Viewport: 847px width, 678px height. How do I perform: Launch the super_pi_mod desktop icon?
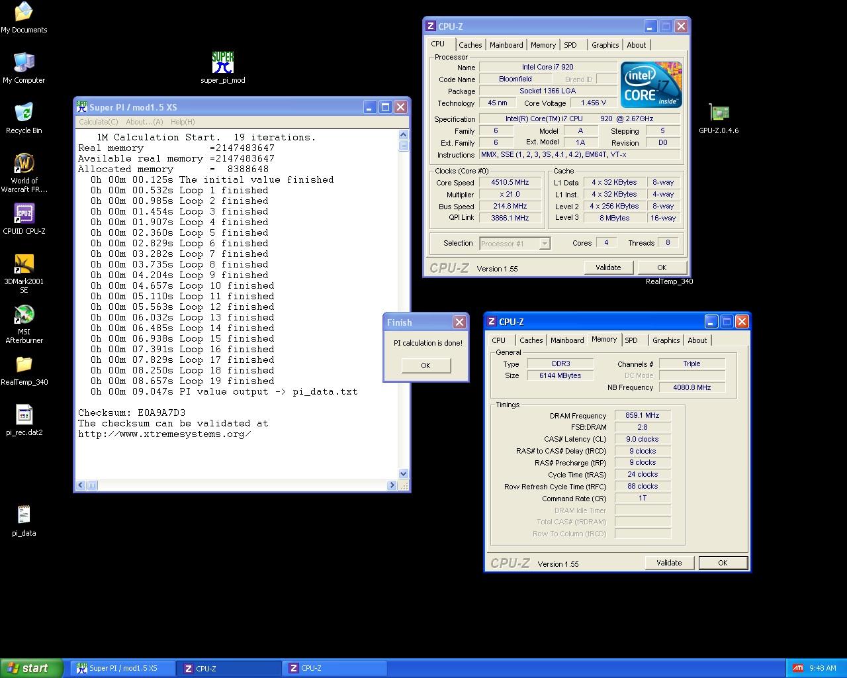coord(223,68)
